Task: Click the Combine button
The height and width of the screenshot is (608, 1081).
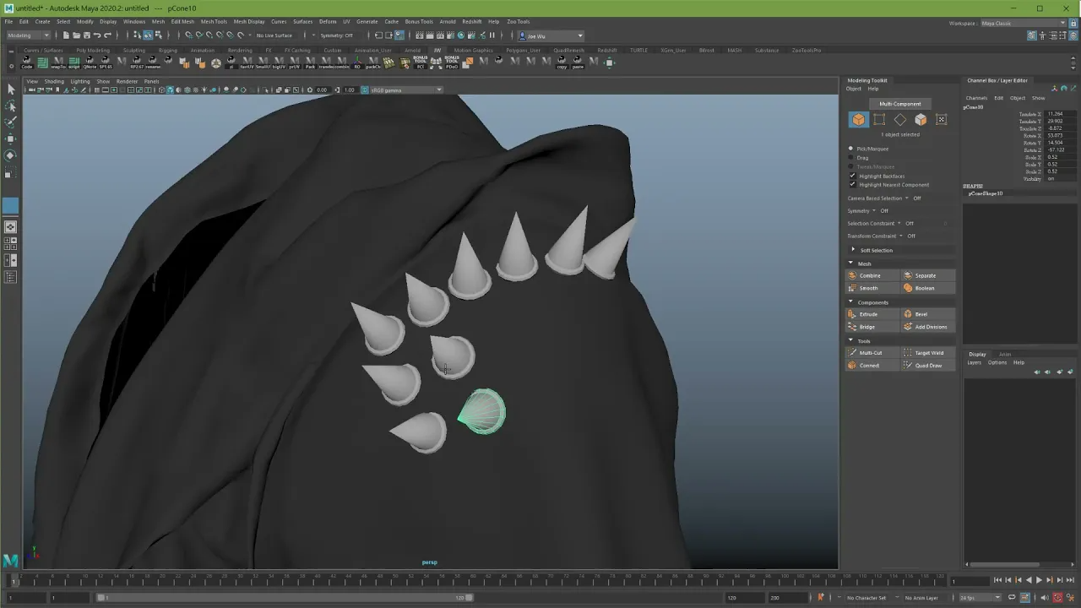Action: (x=873, y=275)
